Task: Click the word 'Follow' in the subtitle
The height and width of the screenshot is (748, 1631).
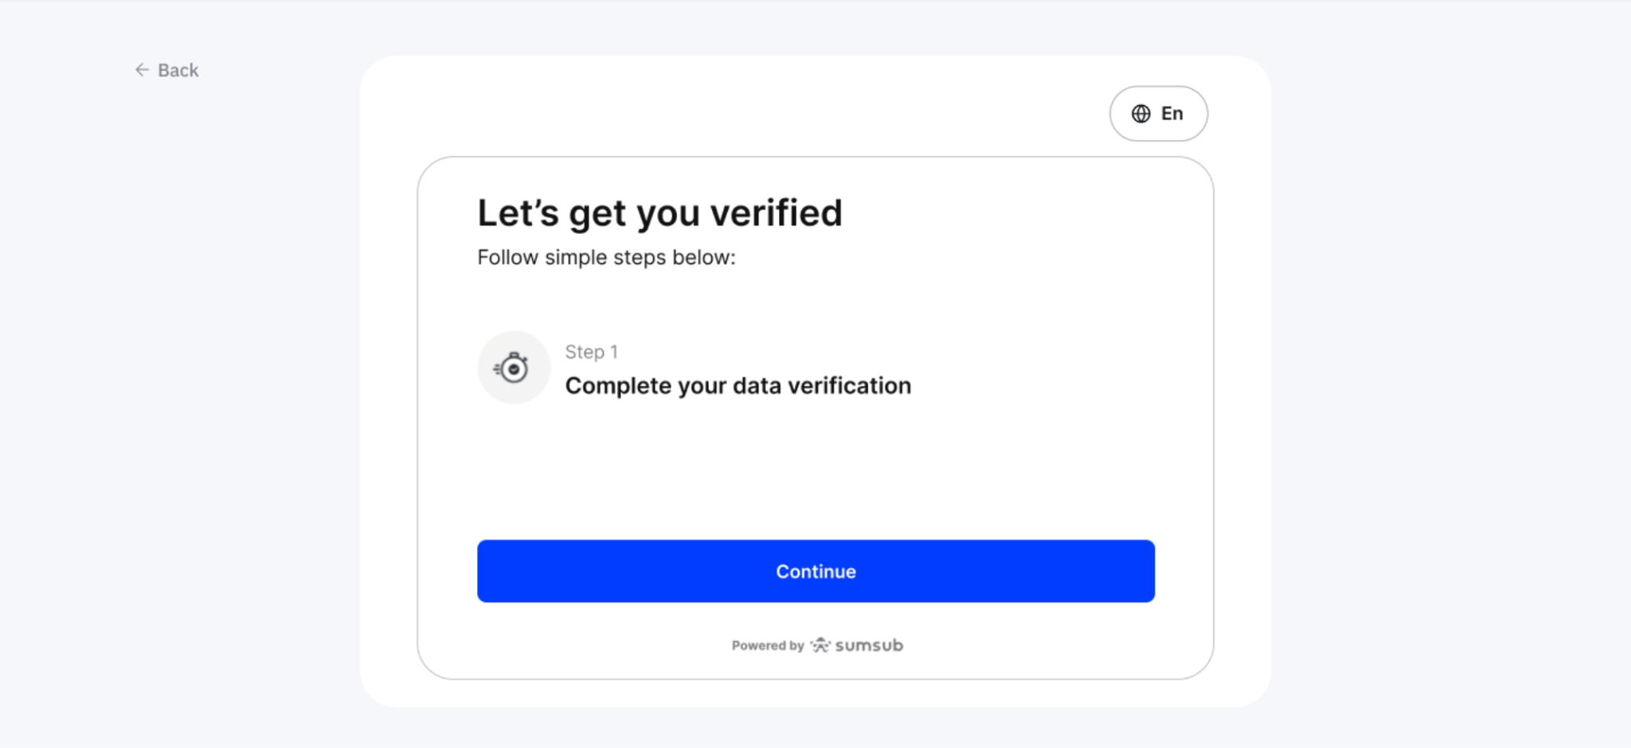Action: pos(507,258)
